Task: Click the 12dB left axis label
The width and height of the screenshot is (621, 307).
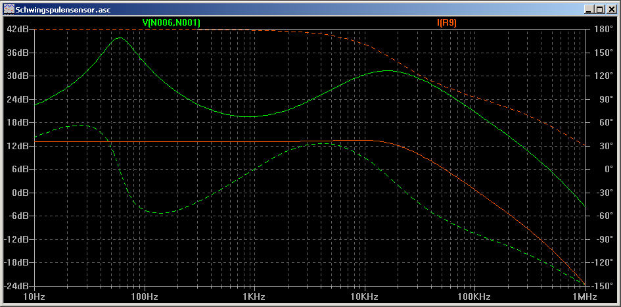Action: [x=18, y=146]
